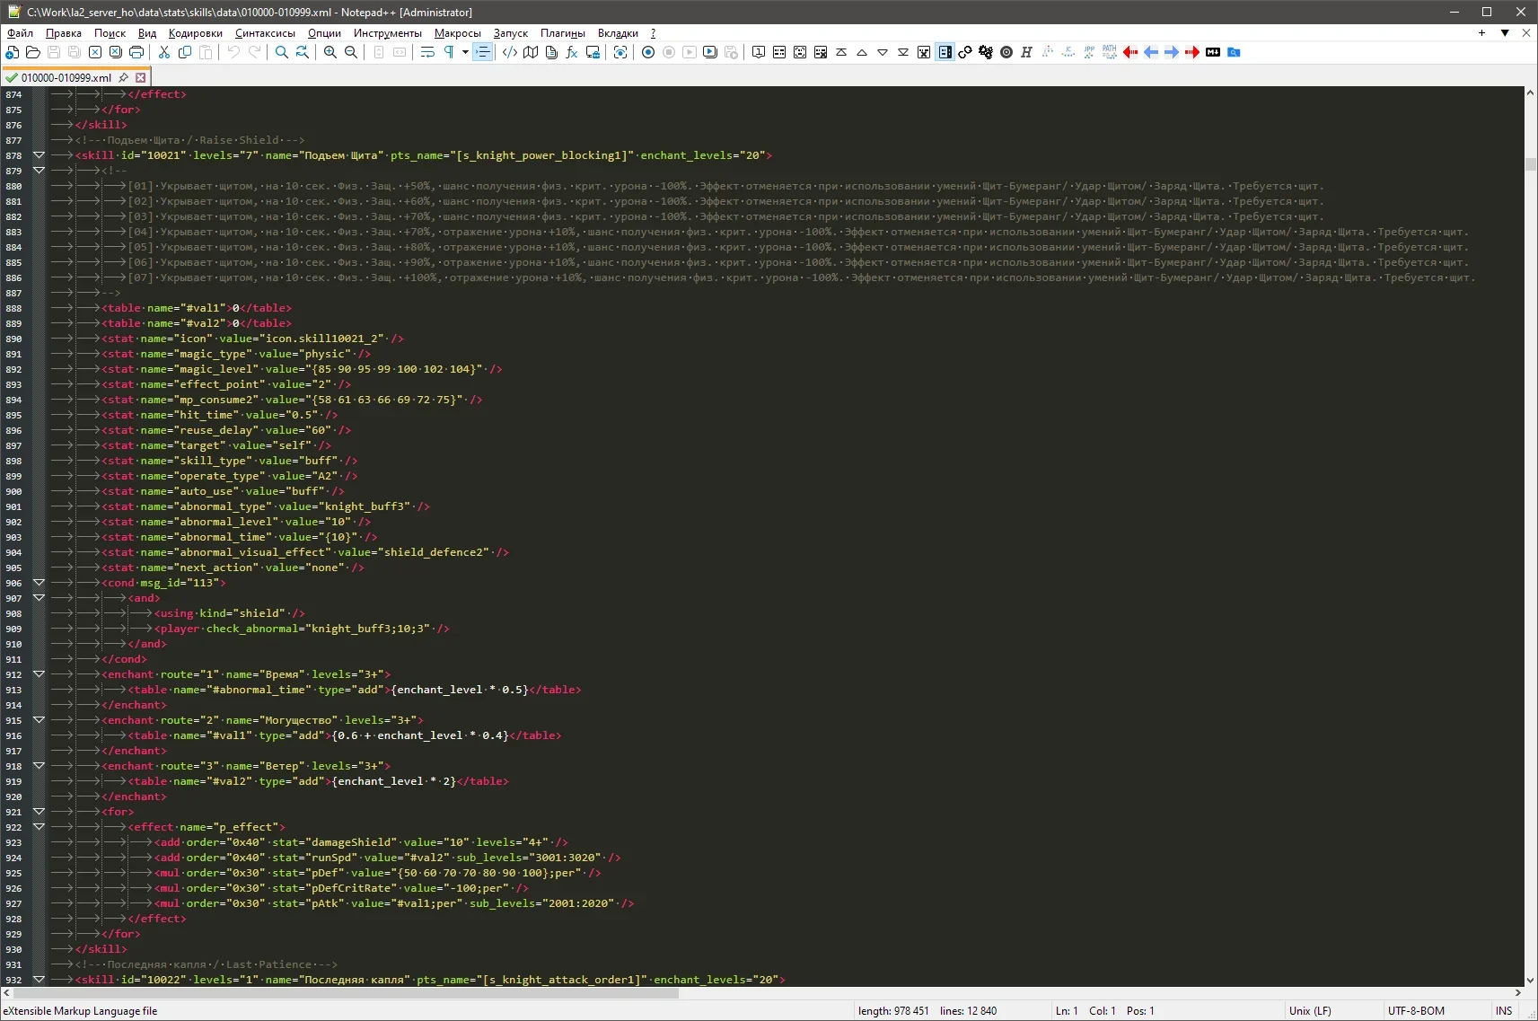The height and width of the screenshot is (1021, 1538).
Task: Collapse the effect fold at line 922
Action: 39,827
